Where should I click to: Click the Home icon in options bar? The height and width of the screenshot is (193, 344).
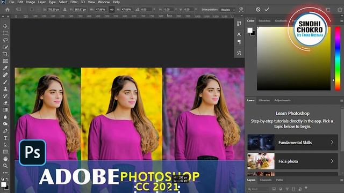[8, 10]
